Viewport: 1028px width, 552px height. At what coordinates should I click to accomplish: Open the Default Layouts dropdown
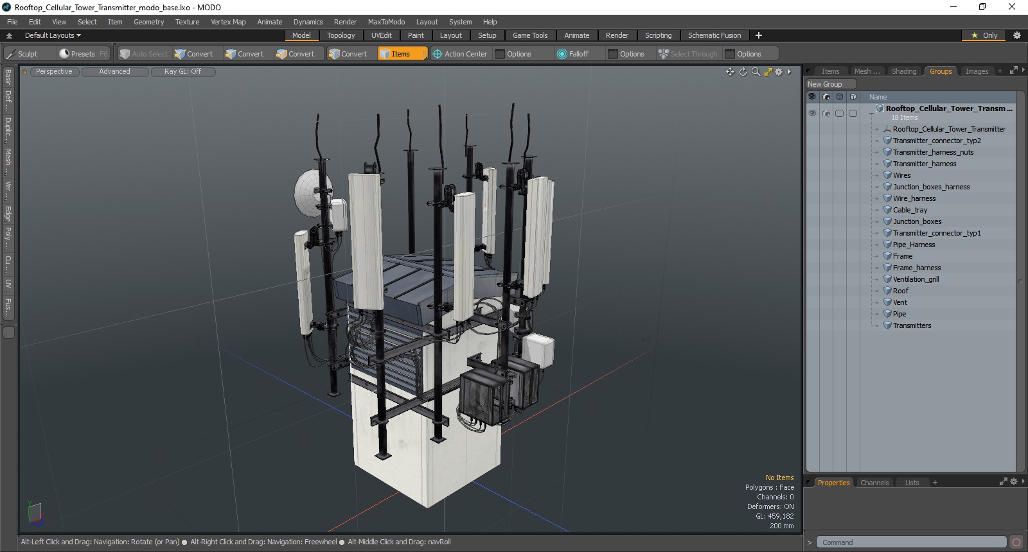point(53,35)
